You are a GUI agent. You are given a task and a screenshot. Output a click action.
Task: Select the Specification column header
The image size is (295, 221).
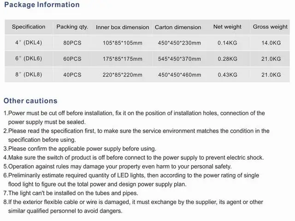(x=29, y=27)
